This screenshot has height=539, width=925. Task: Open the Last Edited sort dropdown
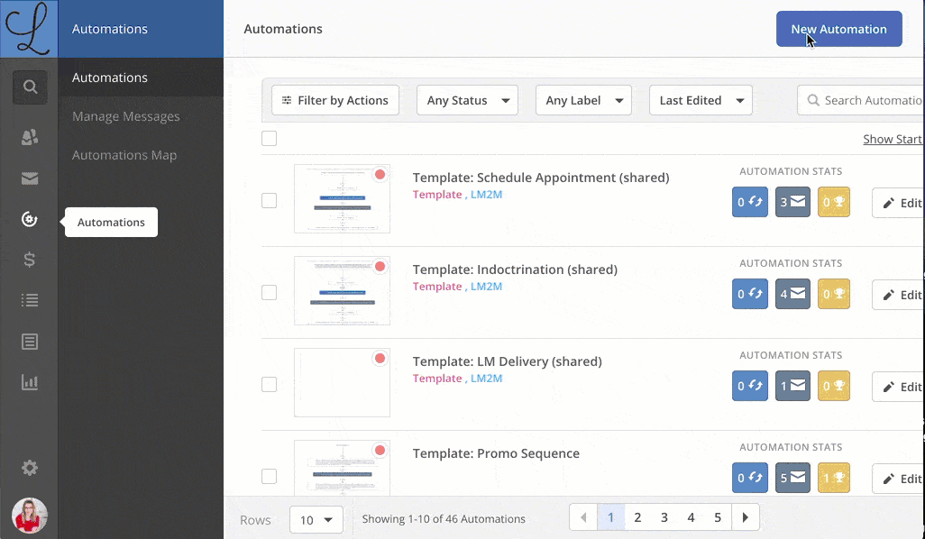click(x=701, y=100)
